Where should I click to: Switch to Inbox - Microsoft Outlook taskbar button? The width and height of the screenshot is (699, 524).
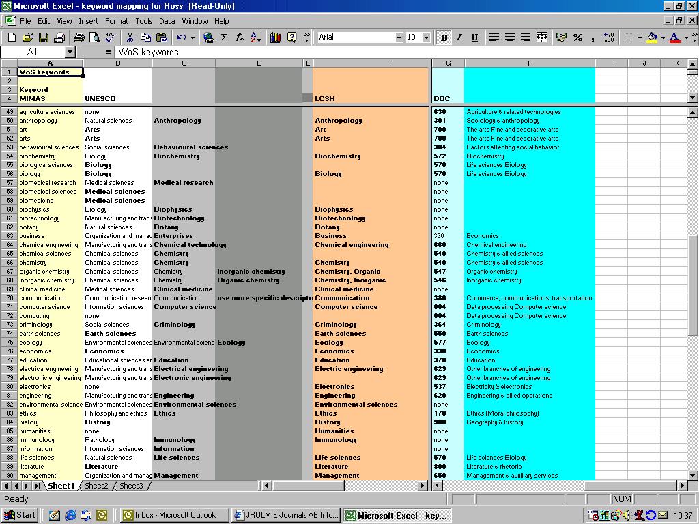[x=175, y=515]
